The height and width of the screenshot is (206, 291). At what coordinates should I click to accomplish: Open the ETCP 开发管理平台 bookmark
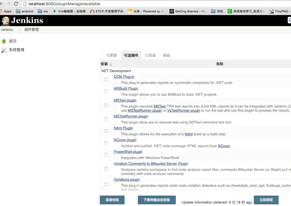[107, 11]
